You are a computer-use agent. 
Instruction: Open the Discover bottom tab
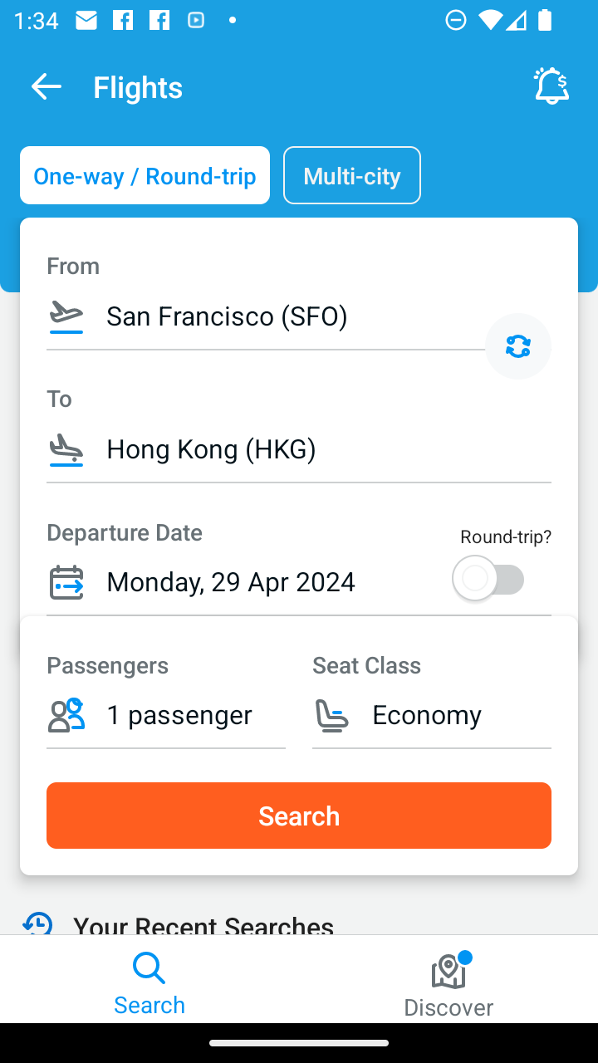click(448, 985)
